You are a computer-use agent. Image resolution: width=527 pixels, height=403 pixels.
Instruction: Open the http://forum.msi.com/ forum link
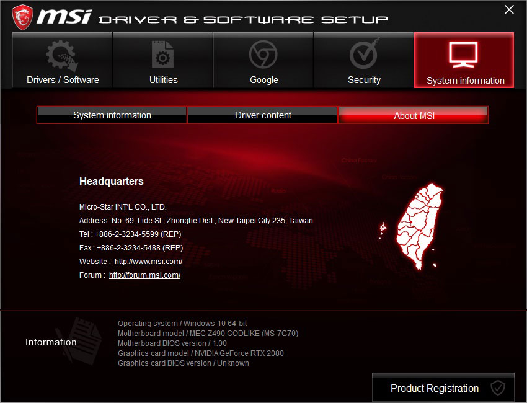(x=145, y=275)
